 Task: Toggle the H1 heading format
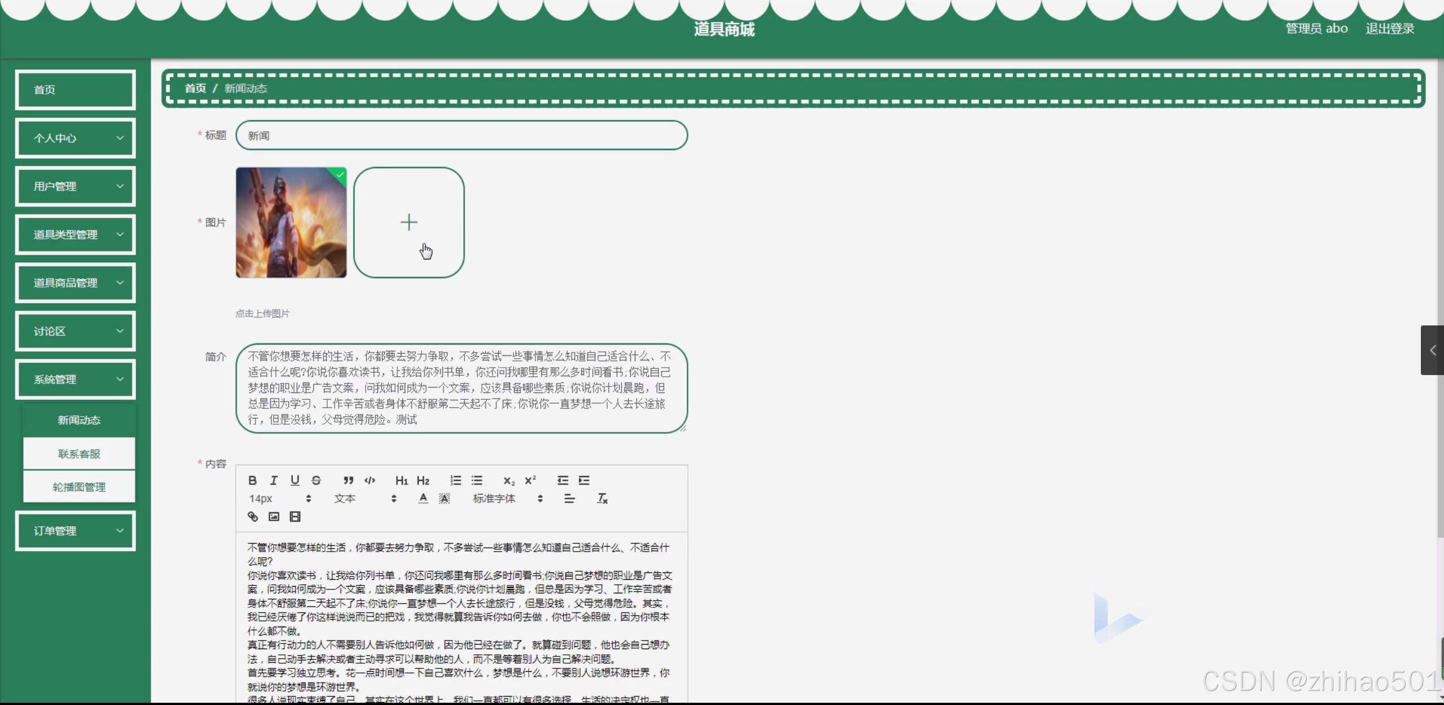pyautogui.click(x=401, y=480)
